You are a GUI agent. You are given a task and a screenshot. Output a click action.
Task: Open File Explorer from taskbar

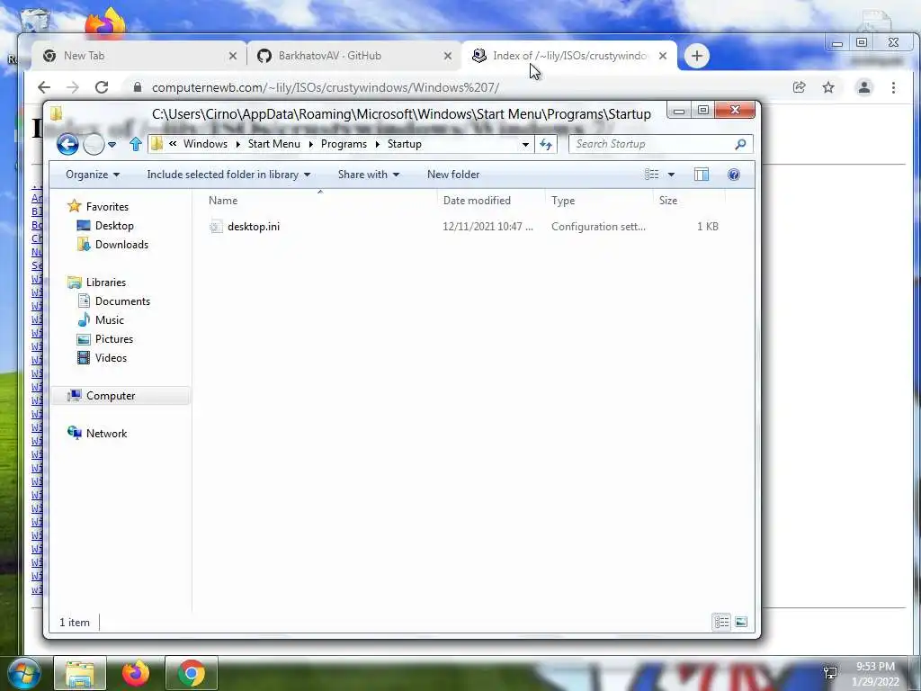point(80,674)
